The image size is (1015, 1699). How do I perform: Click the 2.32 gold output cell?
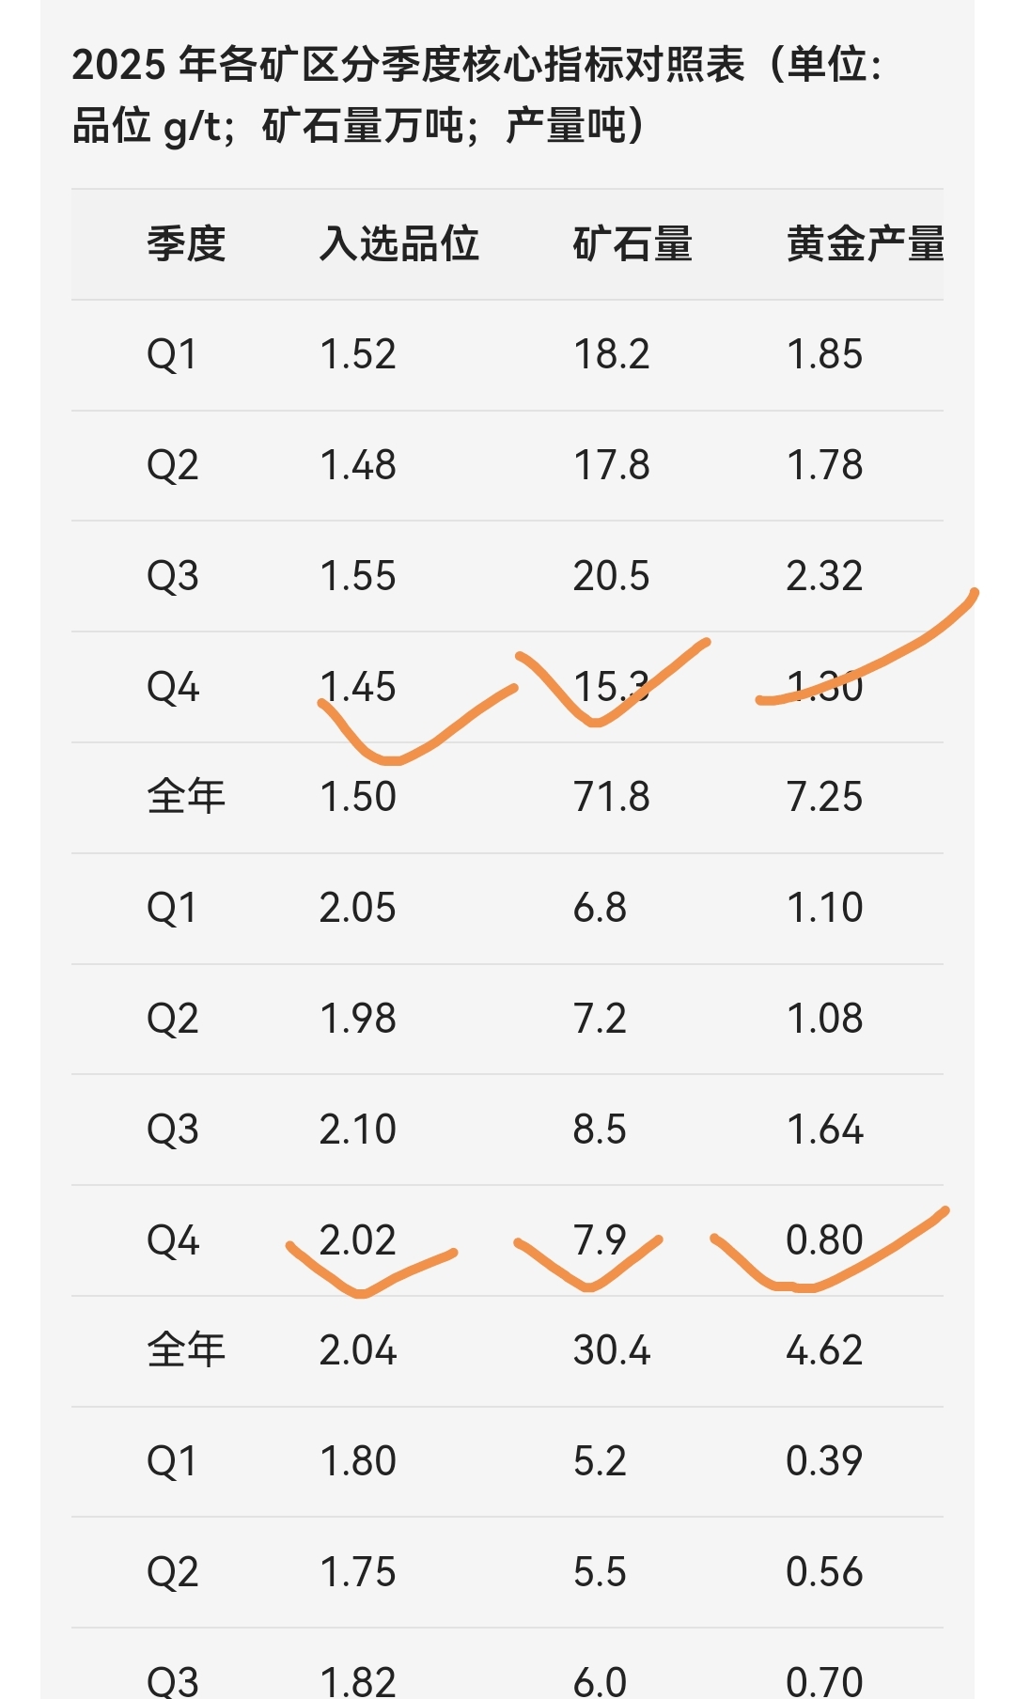824,576
